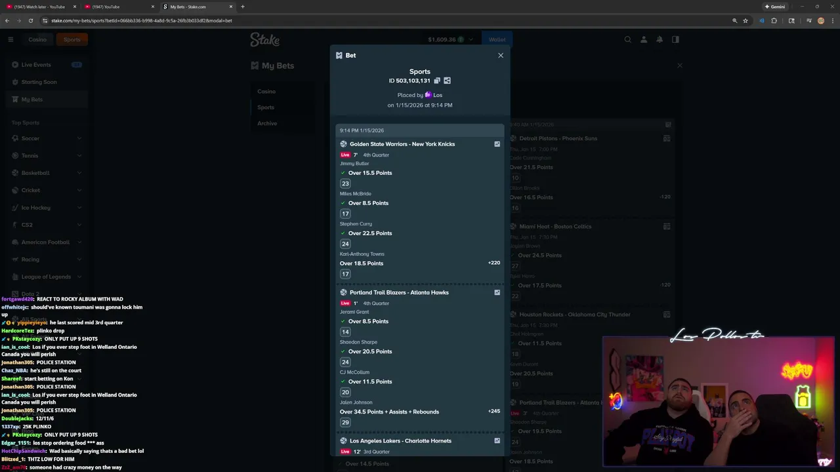Open the user account icon
The image size is (840, 472).
(644, 39)
